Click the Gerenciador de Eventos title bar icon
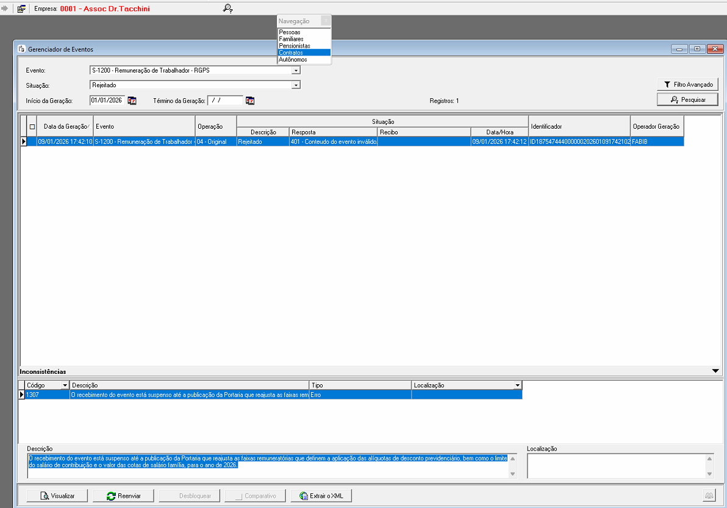Viewport: 727px width, 508px height. (x=21, y=49)
